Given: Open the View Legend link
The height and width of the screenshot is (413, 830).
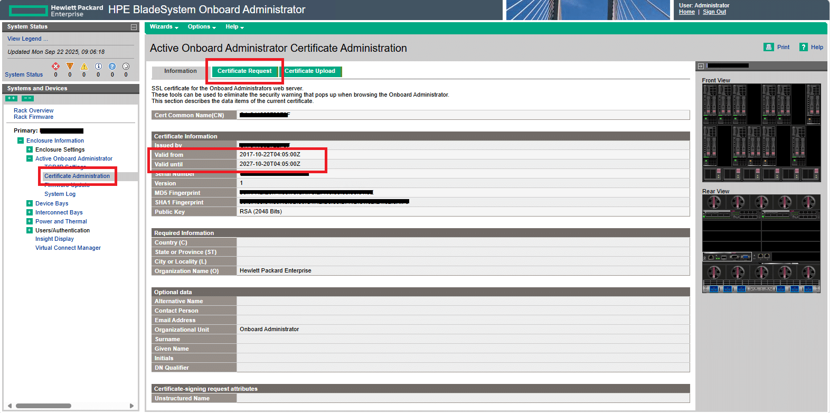Looking at the screenshot, I should tap(27, 39).
